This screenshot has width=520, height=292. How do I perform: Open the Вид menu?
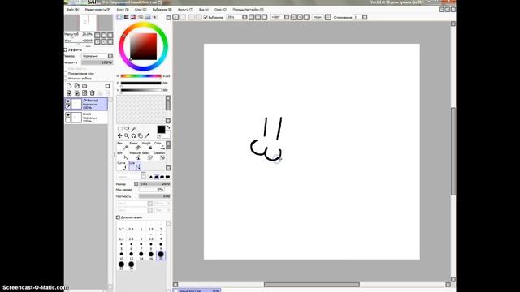(x=204, y=10)
